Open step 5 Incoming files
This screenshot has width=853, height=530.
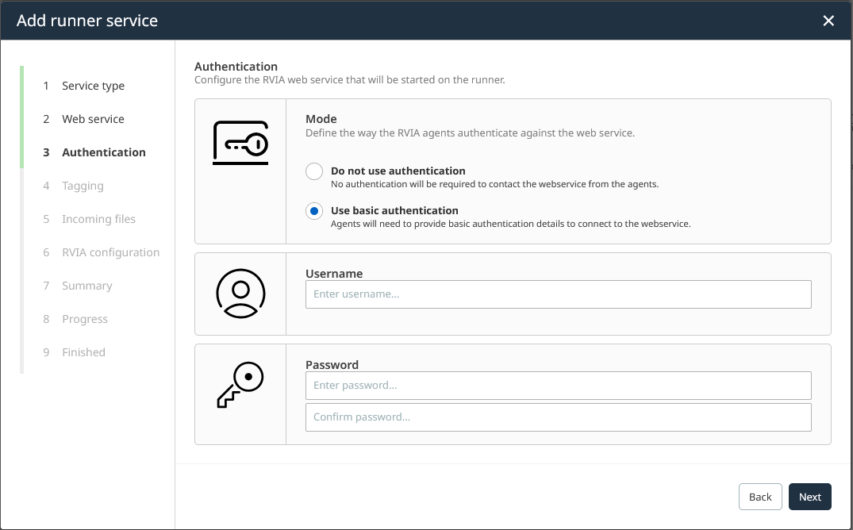pyautogui.click(x=98, y=219)
